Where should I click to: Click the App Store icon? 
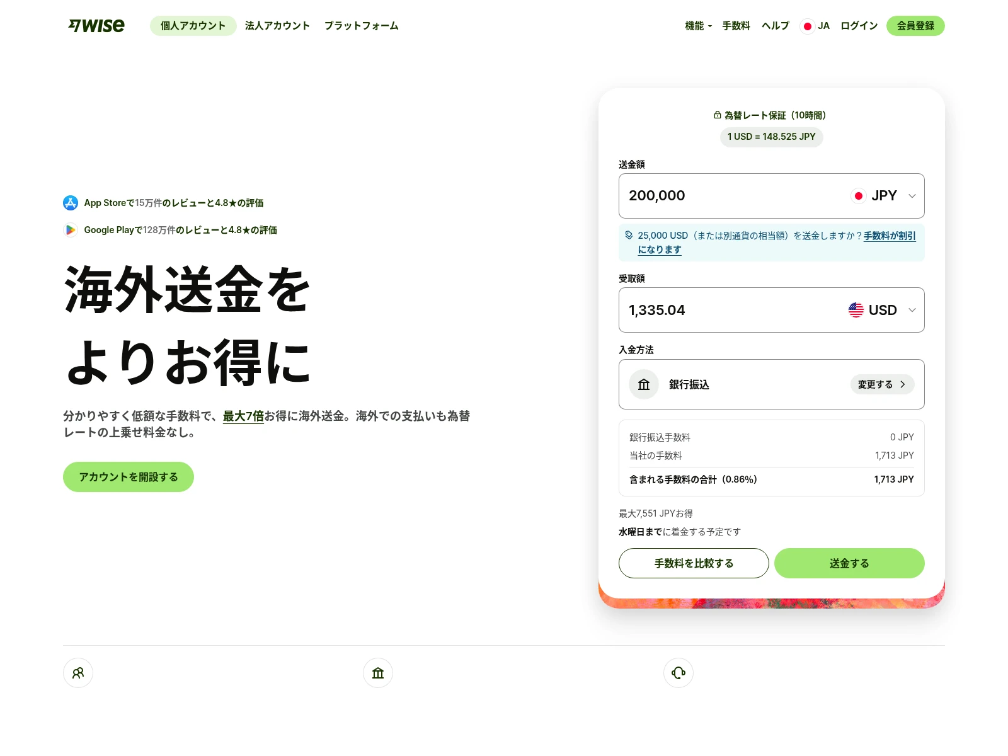pyautogui.click(x=71, y=203)
